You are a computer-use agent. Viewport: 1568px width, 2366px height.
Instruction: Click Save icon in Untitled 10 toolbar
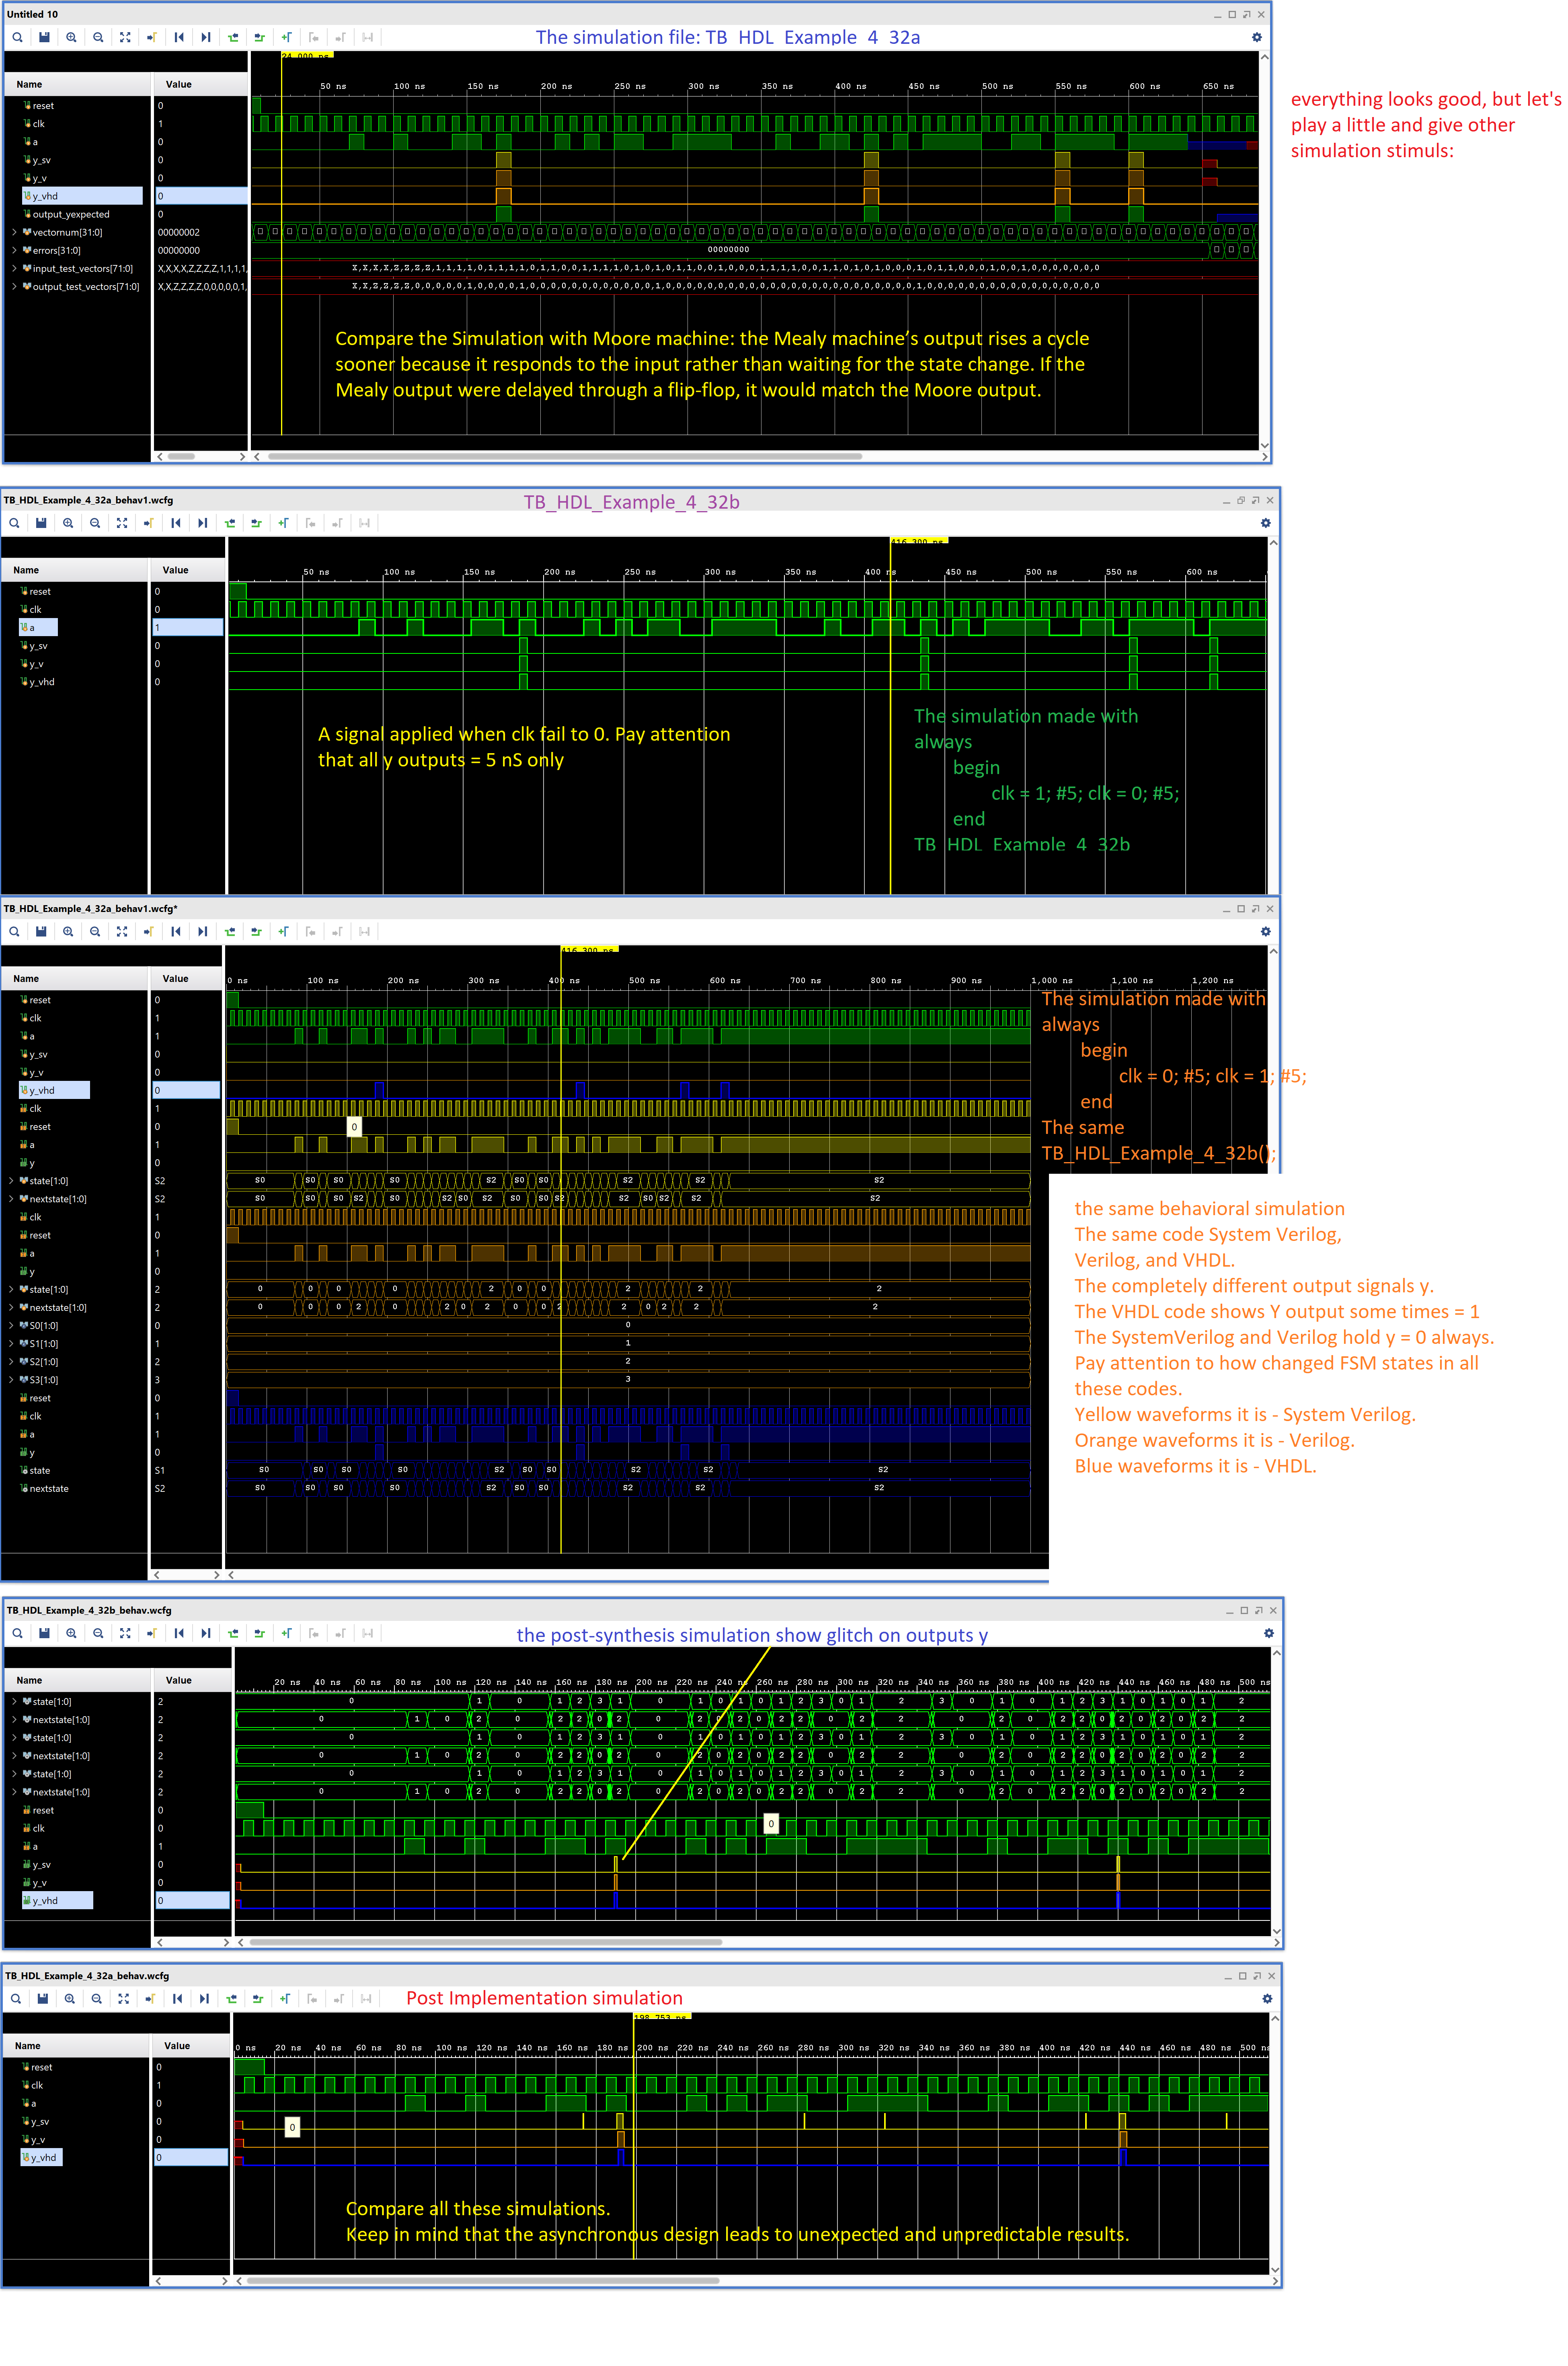pyautogui.click(x=44, y=37)
